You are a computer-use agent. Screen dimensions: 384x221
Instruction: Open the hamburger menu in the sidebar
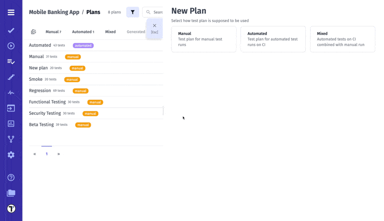point(11,12)
